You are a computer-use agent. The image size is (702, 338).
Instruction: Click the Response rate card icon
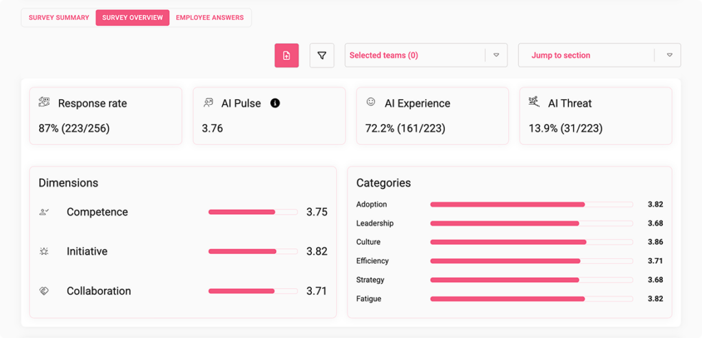tap(44, 102)
